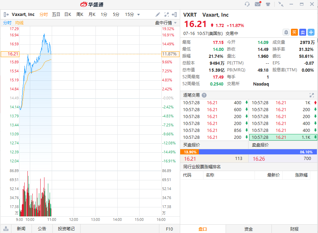318x233 pixels.
Task: Click the compact window shrink icon
Action: point(281,4)
